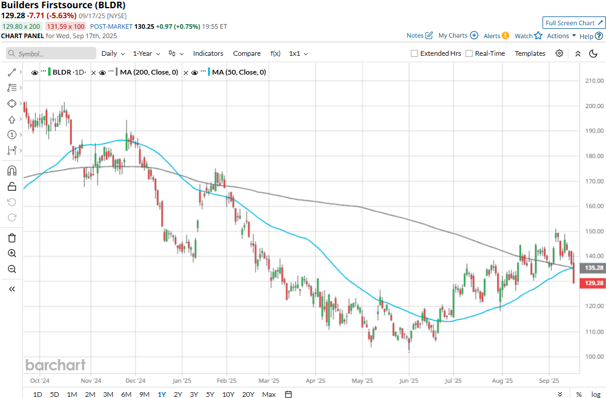Open Full Screen Chart
Screen dimensions: 606x398
click(x=574, y=23)
